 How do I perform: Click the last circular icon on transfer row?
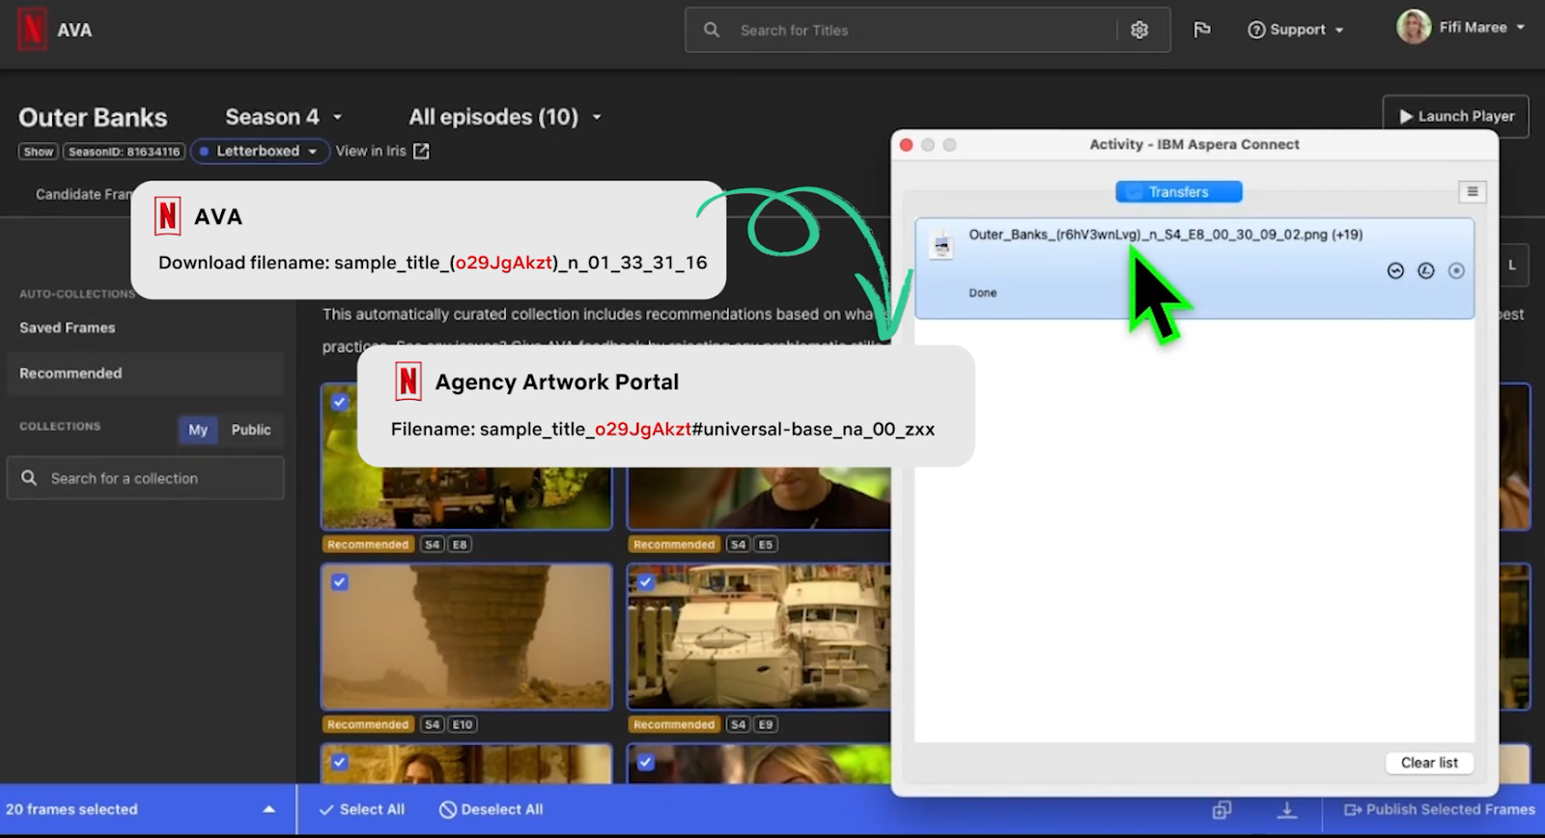click(x=1456, y=271)
